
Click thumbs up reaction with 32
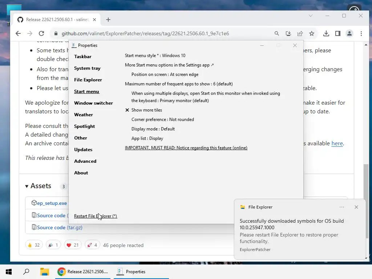34,245
